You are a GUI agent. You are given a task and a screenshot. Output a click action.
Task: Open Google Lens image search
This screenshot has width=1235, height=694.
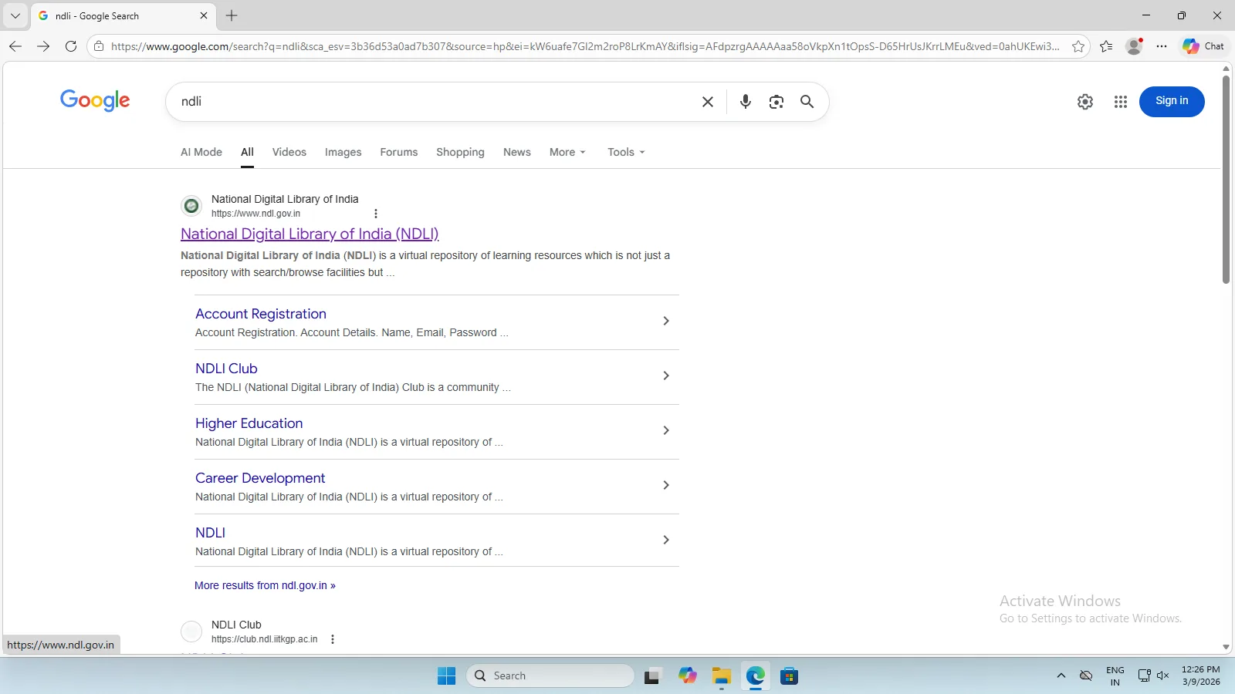coord(776,102)
